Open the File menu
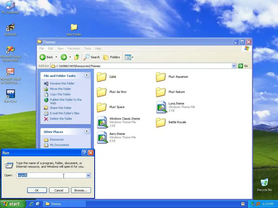Screen dimensions: 278x208 tap(42, 48)
